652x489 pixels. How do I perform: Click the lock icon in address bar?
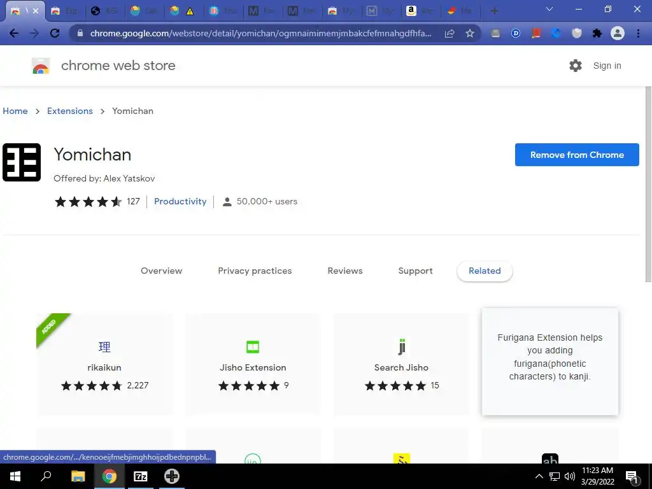80,33
